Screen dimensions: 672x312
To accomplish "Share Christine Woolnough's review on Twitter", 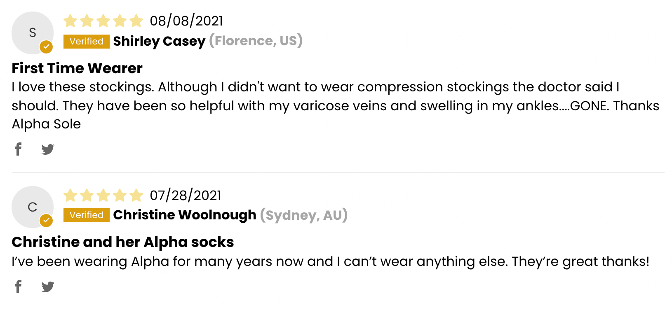I will point(48,286).
